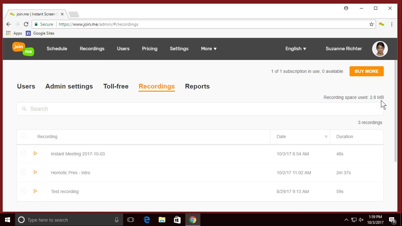Image resolution: width=402 pixels, height=226 pixels.
Task: Open Suzanne Richter's profile avatar
Action: (380, 49)
